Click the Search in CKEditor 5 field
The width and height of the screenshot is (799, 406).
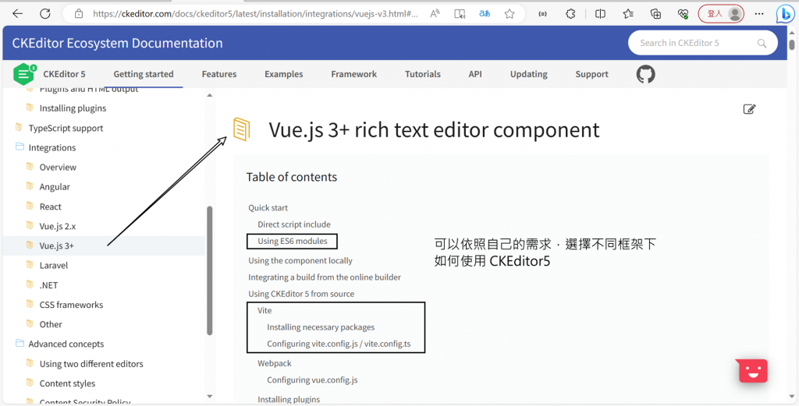(703, 43)
